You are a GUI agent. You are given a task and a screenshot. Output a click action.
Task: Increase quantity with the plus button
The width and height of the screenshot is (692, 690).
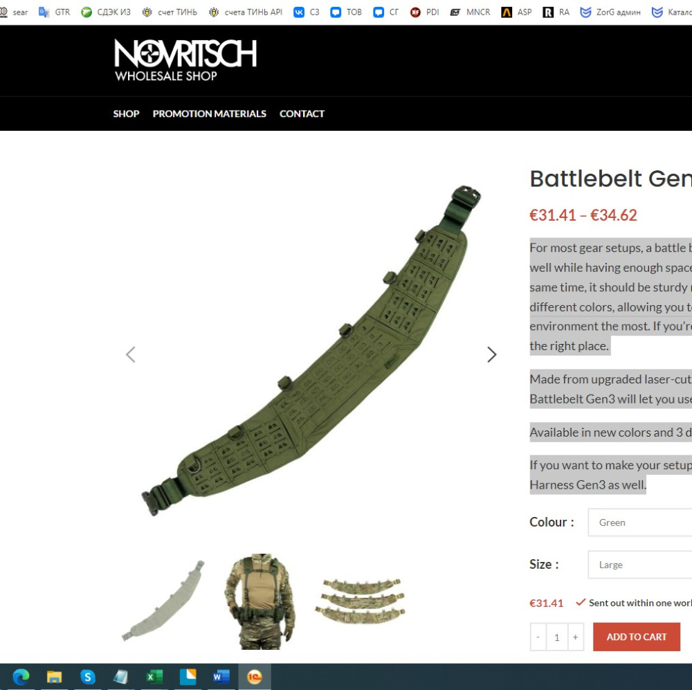point(576,637)
